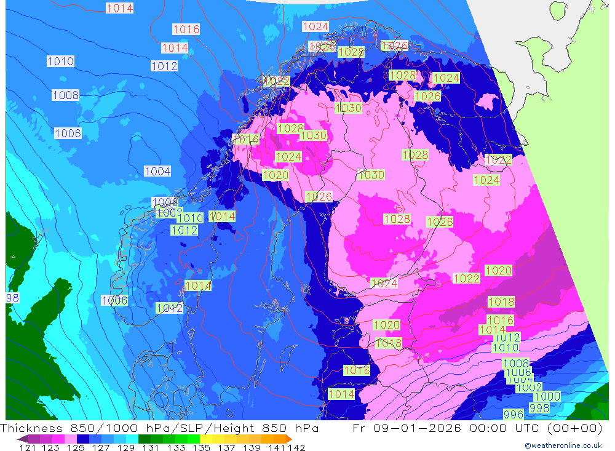
Task: Click the legend value 129
Action: 126,447
